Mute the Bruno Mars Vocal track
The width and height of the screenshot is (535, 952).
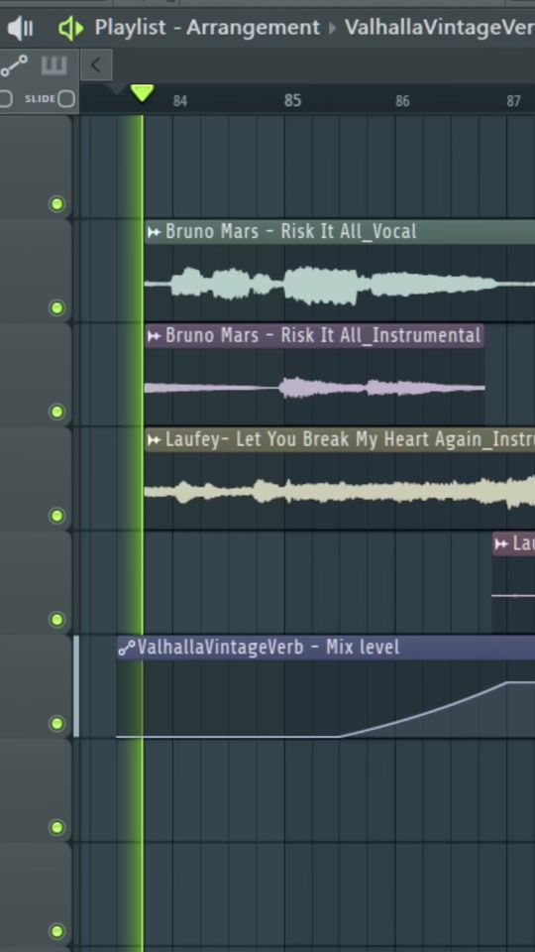[57, 307]
